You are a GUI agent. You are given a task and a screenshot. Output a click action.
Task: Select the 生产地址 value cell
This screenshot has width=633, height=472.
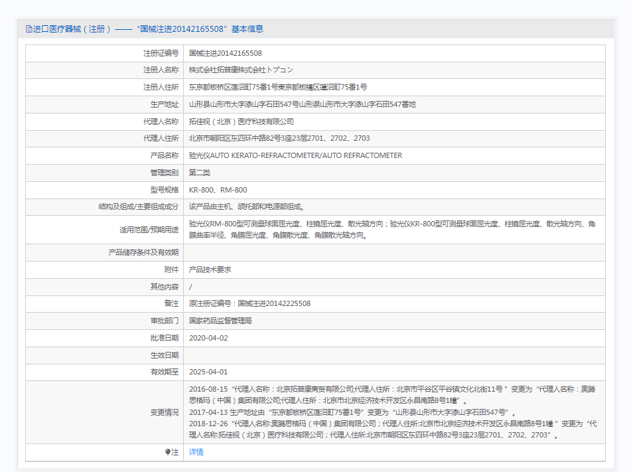[302, 104]
